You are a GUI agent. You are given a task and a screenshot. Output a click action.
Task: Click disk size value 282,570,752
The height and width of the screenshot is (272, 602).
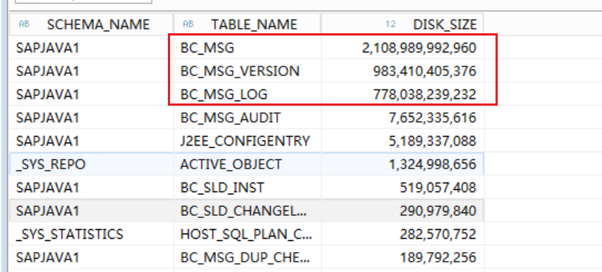438,234
